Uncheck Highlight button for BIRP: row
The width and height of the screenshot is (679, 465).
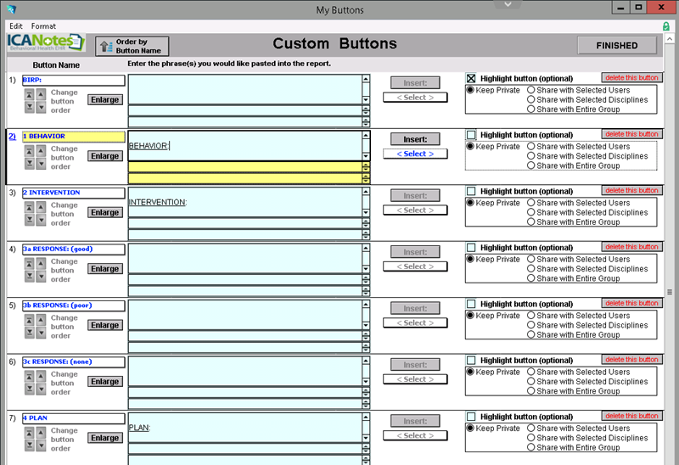click(471, 78)
